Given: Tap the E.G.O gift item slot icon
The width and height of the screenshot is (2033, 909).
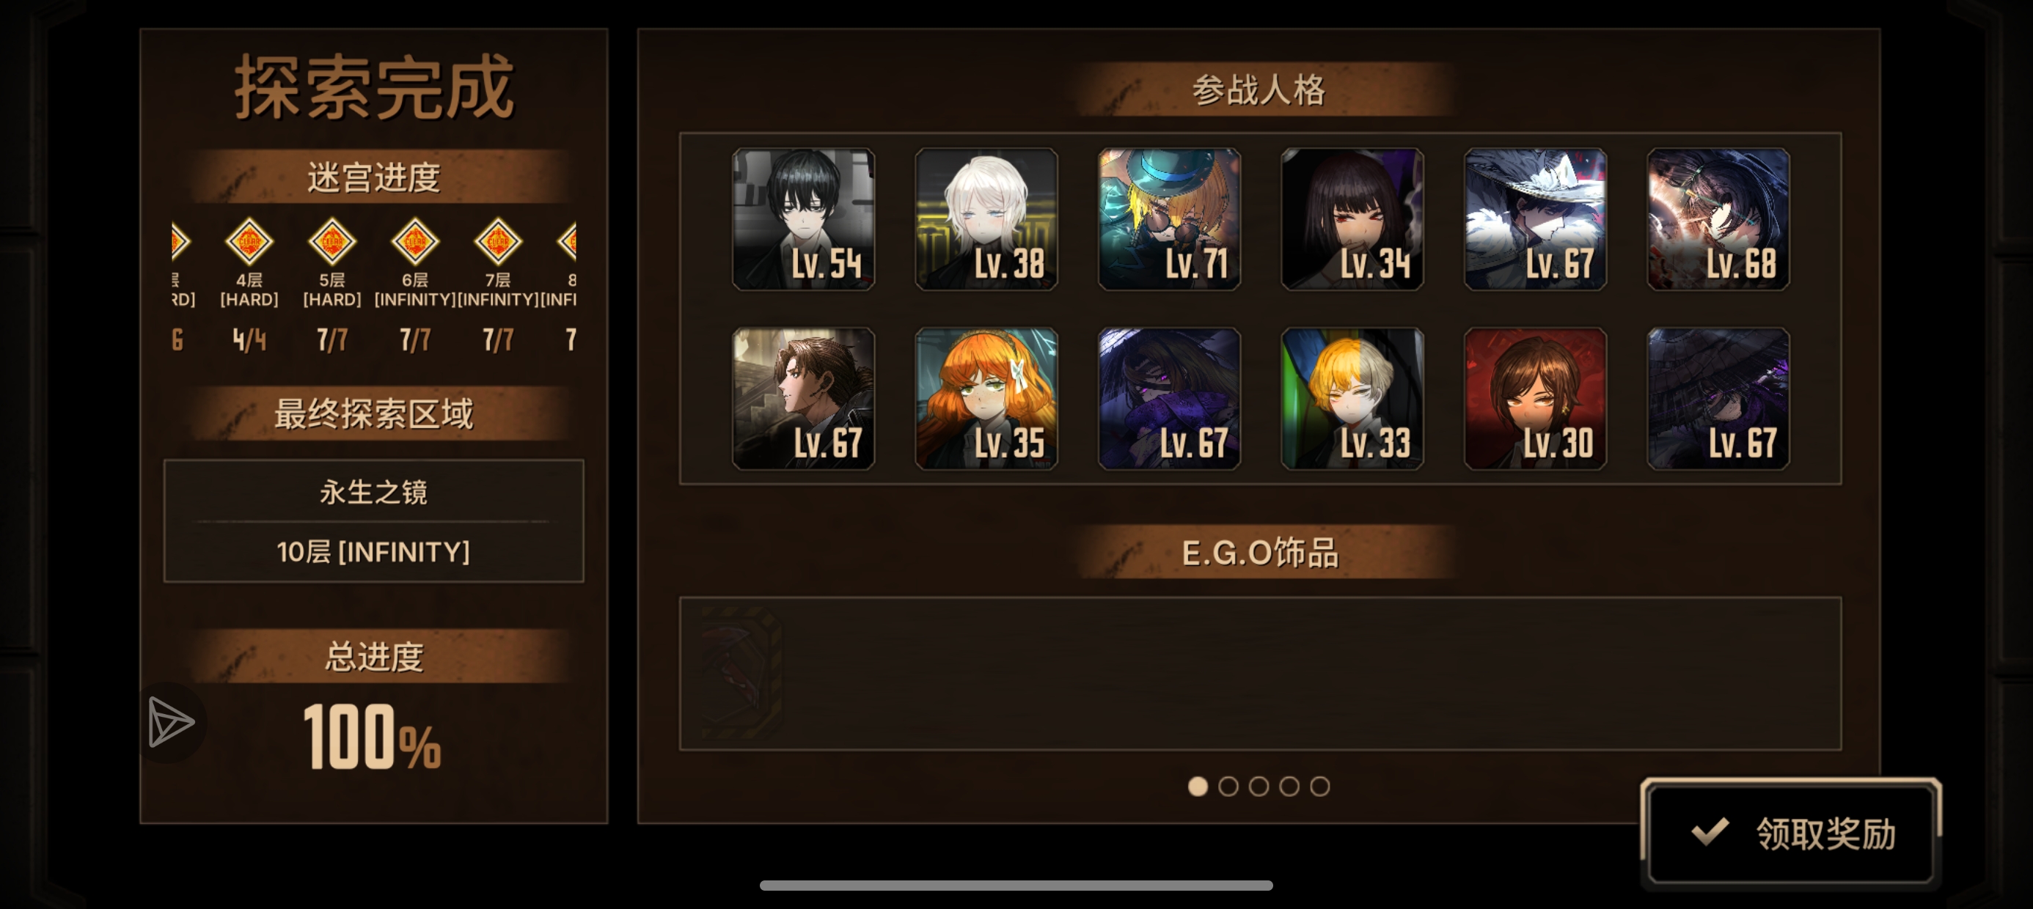Looking at the screenshot, I should pyautogui.click(x=740, y=673).
